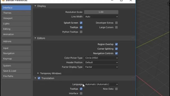Enable Interface translation

[x=81, y=93]
